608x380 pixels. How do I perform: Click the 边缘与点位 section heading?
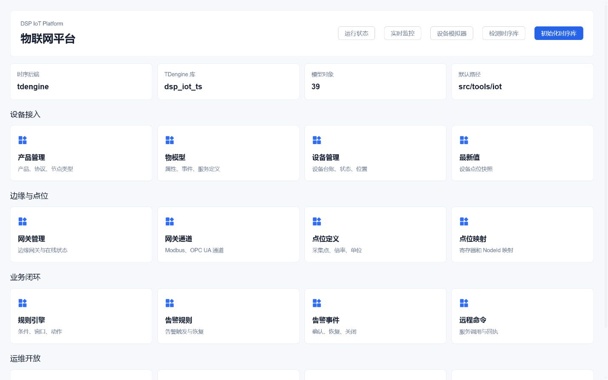pos(29,196)
